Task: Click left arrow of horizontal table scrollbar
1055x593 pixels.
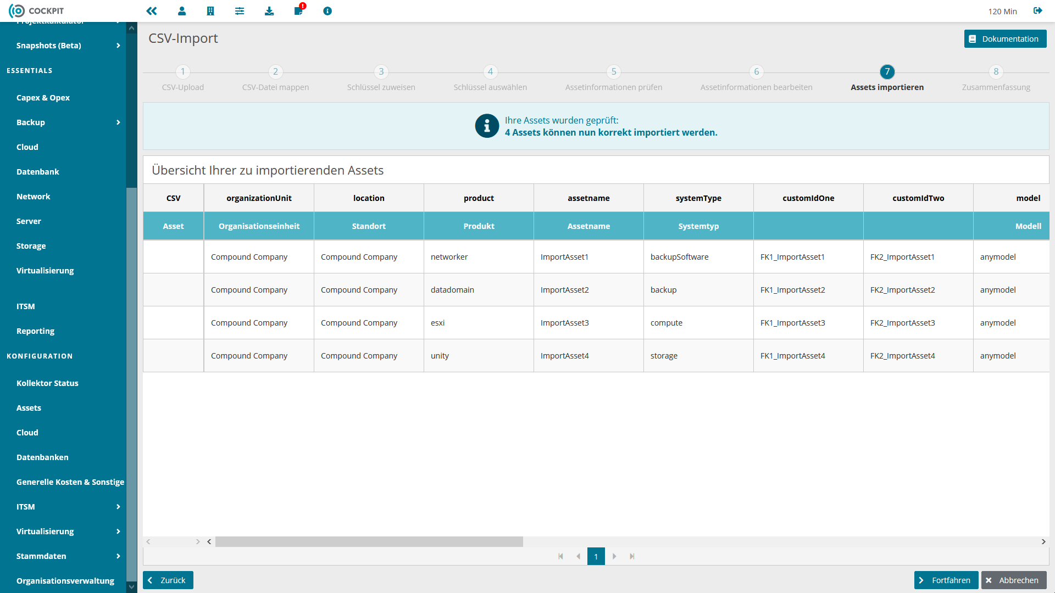Action: [x=209, y=542]
